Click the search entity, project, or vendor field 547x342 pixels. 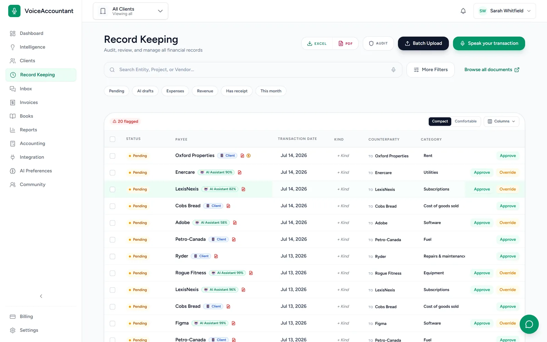[x=253, y=70]
